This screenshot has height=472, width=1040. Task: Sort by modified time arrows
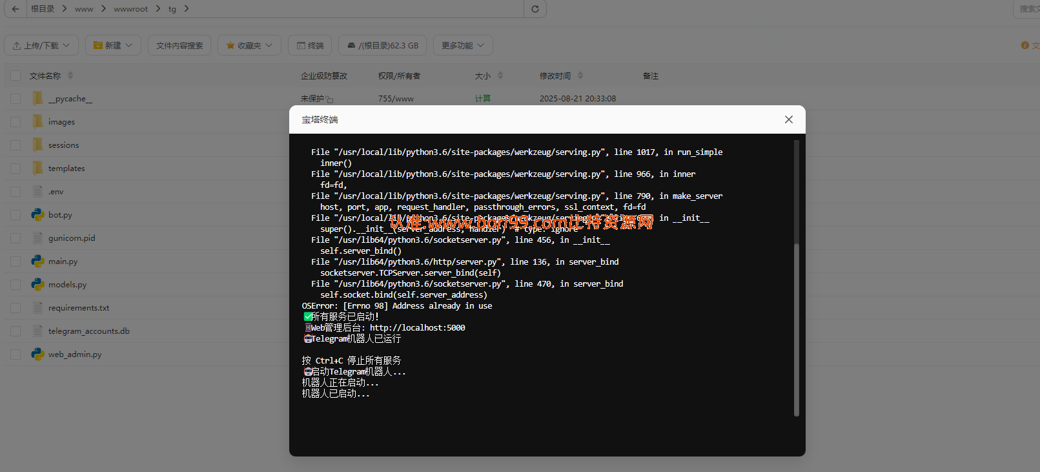coord(580,76)
